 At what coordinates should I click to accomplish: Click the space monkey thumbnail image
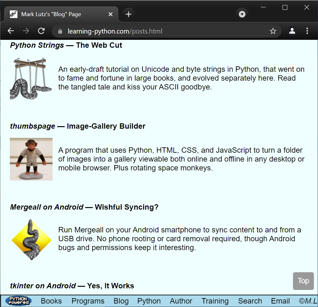pyautogui.click(x=31, y=159)
